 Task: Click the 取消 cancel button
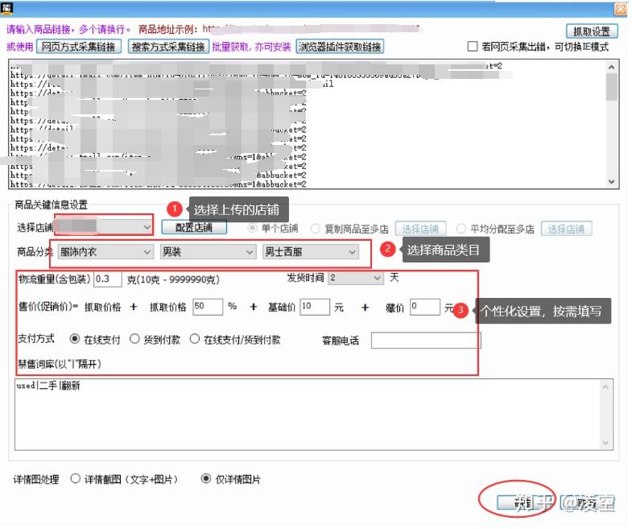tap(587, 502)
